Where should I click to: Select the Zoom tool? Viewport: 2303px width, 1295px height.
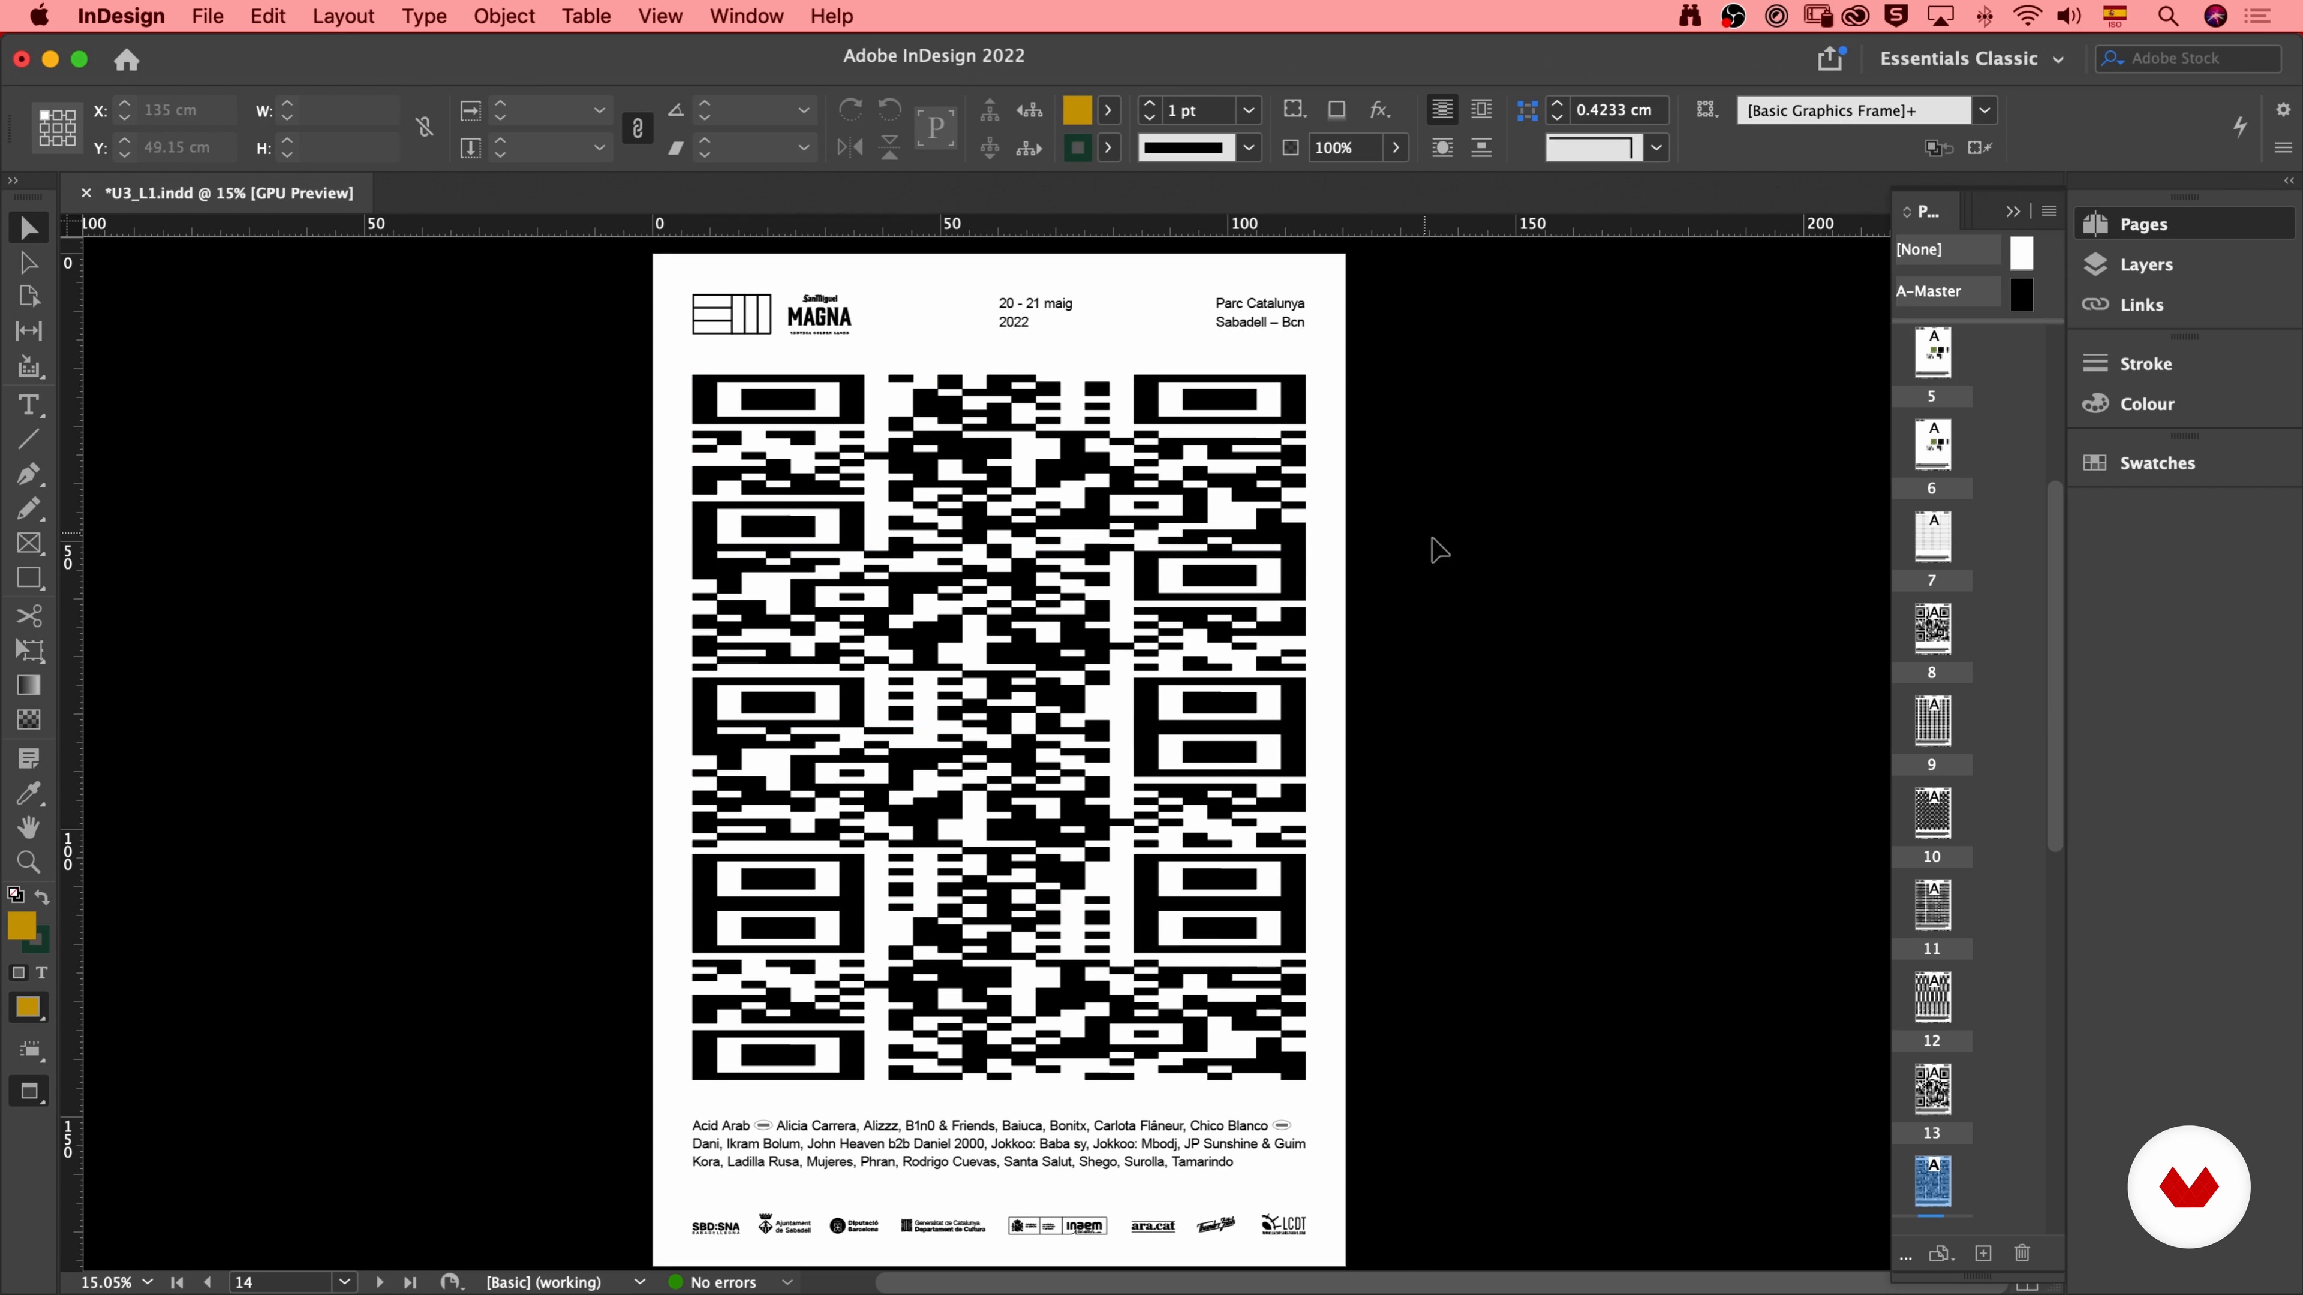click(x=29, y=862)
